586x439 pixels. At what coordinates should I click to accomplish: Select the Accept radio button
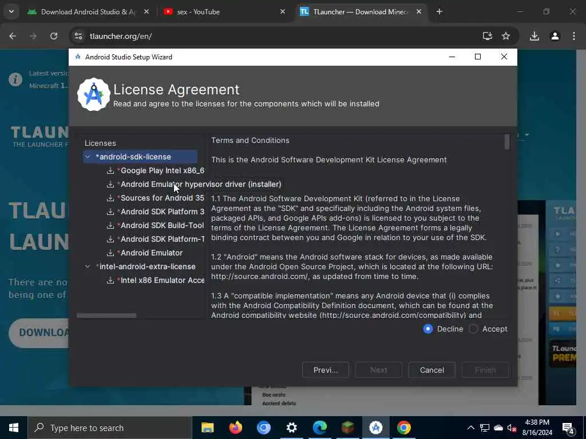473,329
